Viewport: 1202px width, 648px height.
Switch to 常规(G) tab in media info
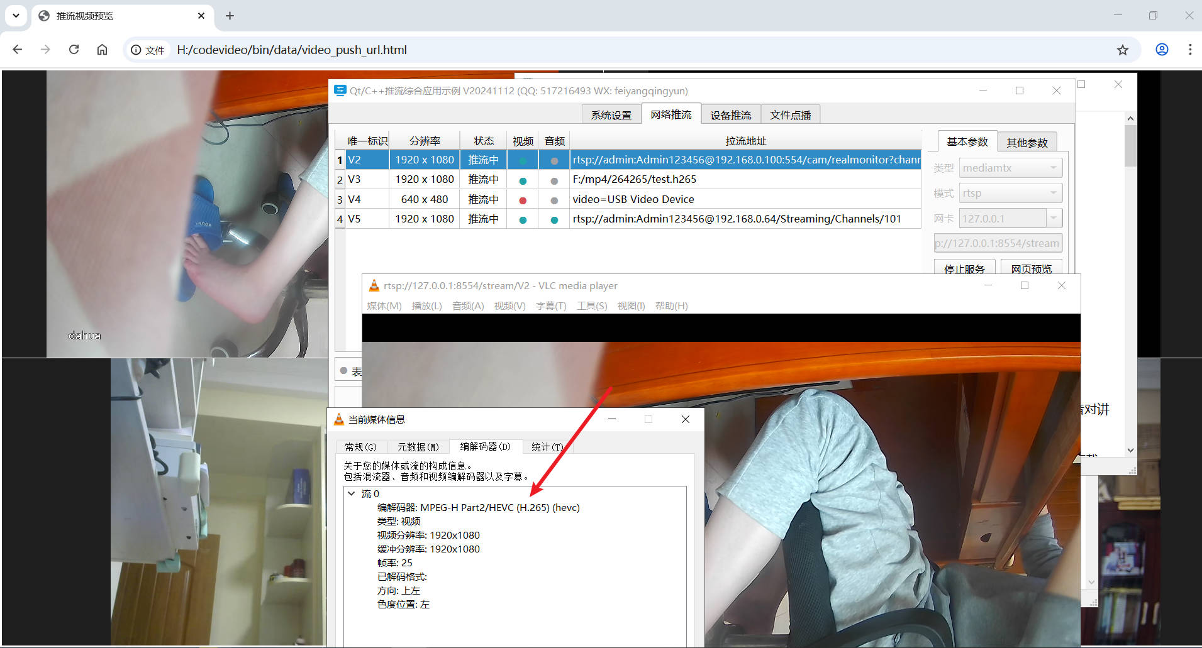click(x=361, y=447)
